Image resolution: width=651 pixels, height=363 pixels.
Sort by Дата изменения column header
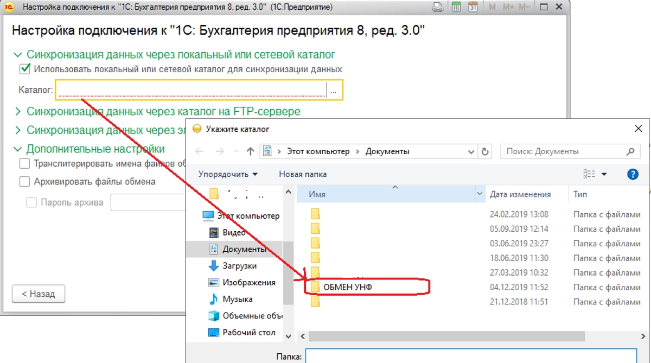(x=520, y=194)
